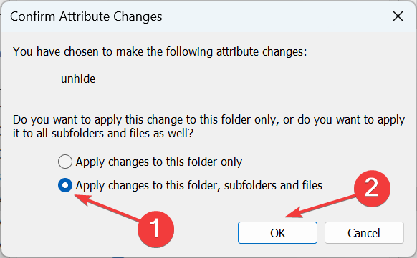417x258 pixels.
Task: Click the red circle annotation numbered 1
Action: click(155, 229)
